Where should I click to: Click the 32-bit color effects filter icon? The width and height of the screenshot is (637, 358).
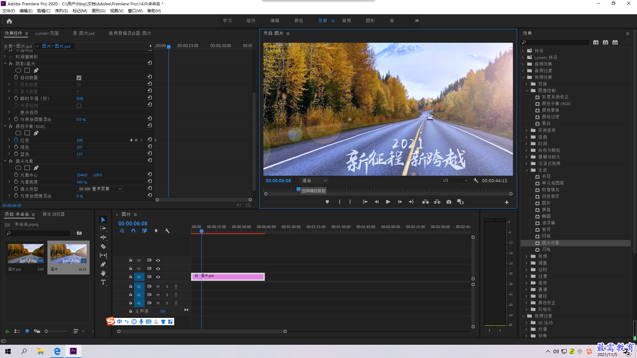coord(605,42)
